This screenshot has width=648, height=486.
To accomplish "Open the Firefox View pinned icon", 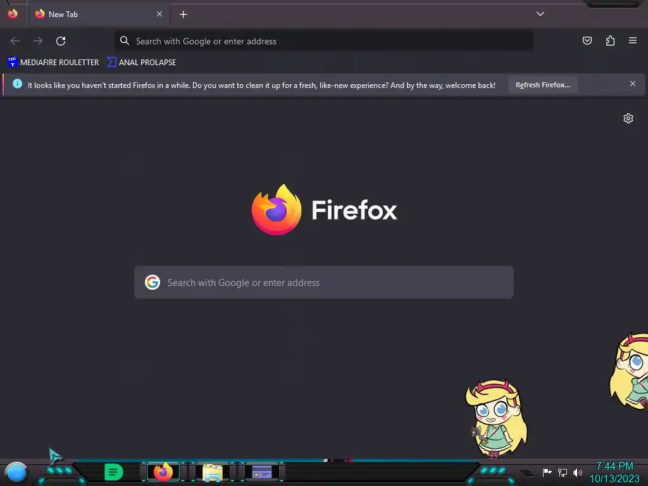I will [x=13, y=14].
